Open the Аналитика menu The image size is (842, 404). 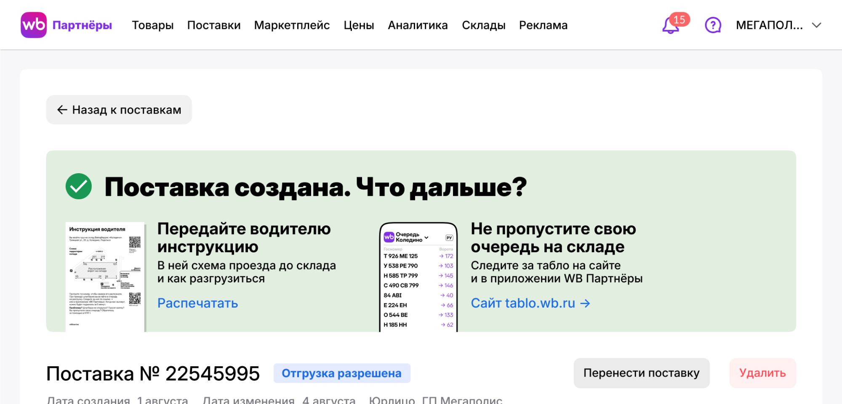(x=418, y=25)
